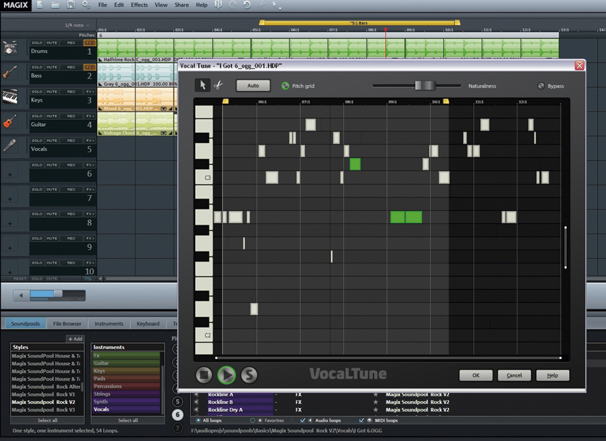Solo the Drums track

point(37,42)
